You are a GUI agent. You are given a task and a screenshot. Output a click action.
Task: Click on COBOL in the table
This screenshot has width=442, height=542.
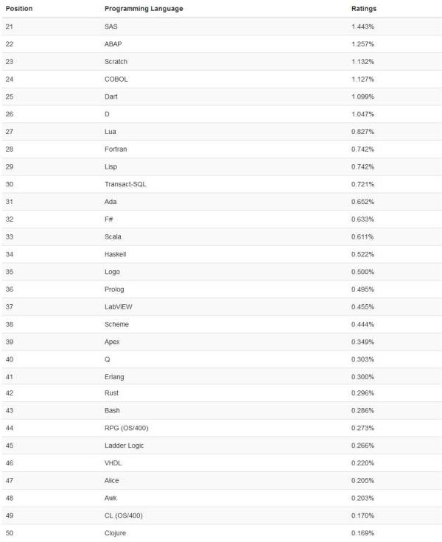pos(116,79)
